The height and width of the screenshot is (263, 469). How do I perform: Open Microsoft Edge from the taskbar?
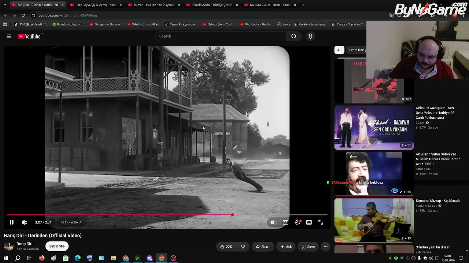78,258
